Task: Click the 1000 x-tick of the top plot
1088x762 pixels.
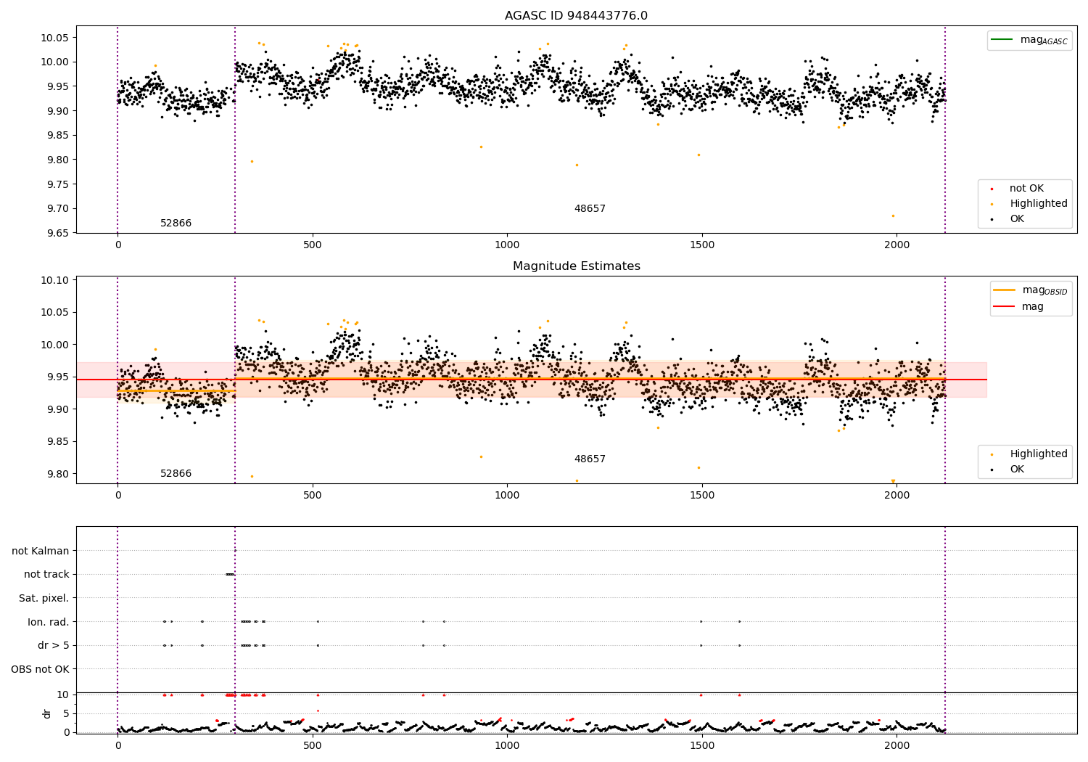Action: click(x=507, y=245)
